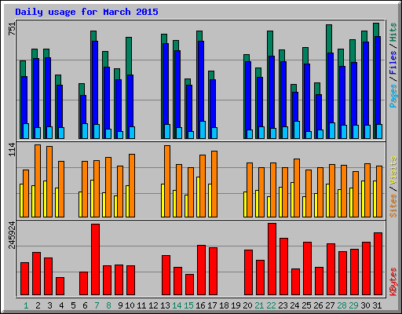Select day label 18 on the x-axis
Screen dimensions: 402x314
pyautogui.click(x=224, y=305)
